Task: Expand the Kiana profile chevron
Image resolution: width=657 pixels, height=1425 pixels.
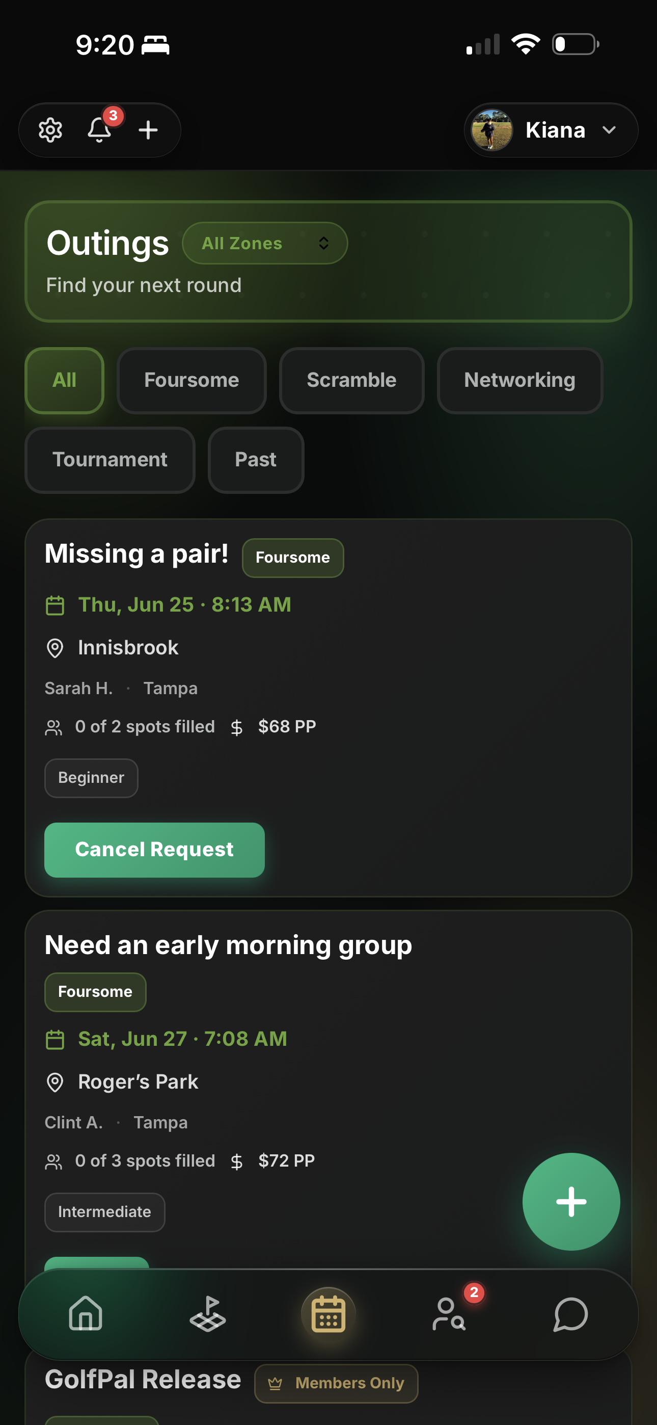Action: [x=610, y=130]
